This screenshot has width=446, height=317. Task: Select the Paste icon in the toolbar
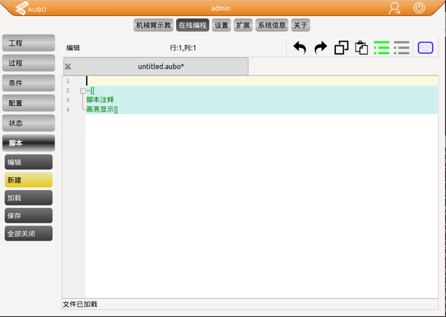coord(362,47)
